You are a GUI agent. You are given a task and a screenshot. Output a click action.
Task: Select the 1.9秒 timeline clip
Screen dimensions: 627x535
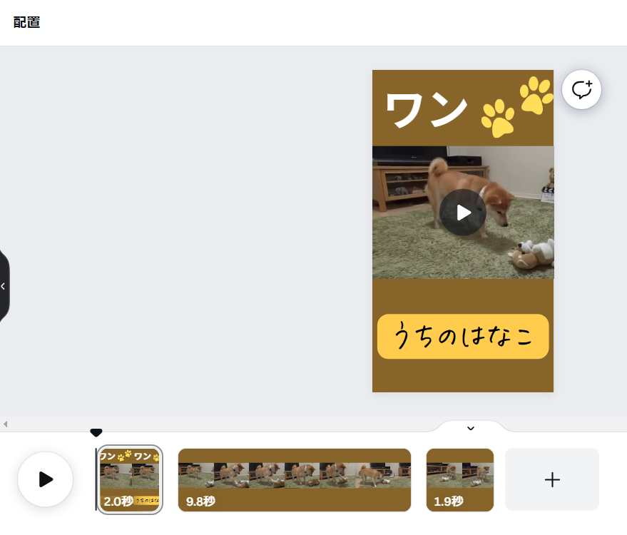coord(460,480)
